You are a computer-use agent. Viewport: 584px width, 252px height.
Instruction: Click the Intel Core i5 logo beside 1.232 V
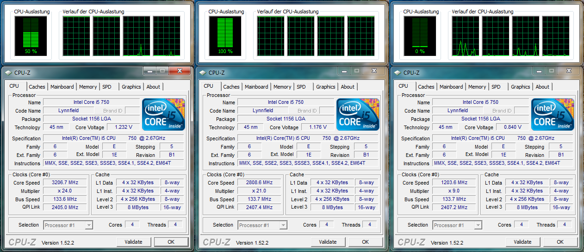tap(163, 114)
